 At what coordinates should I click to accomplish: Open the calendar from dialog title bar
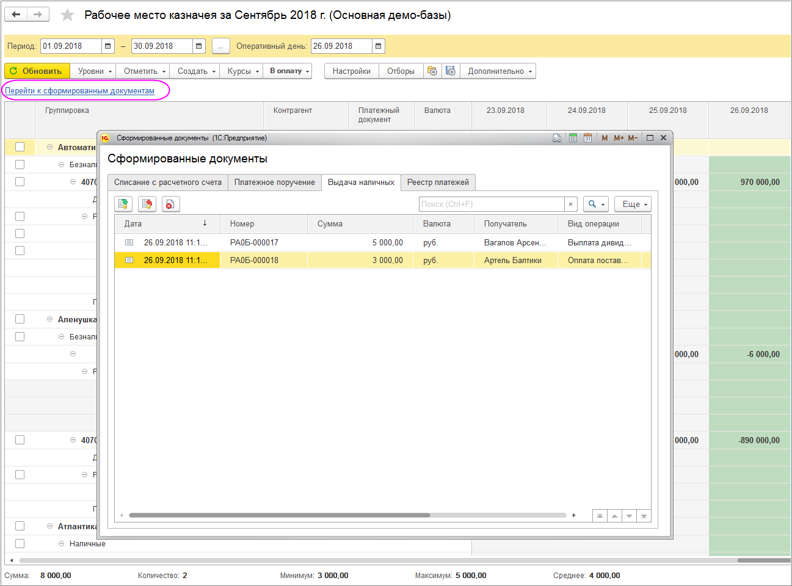coord(587,138)
